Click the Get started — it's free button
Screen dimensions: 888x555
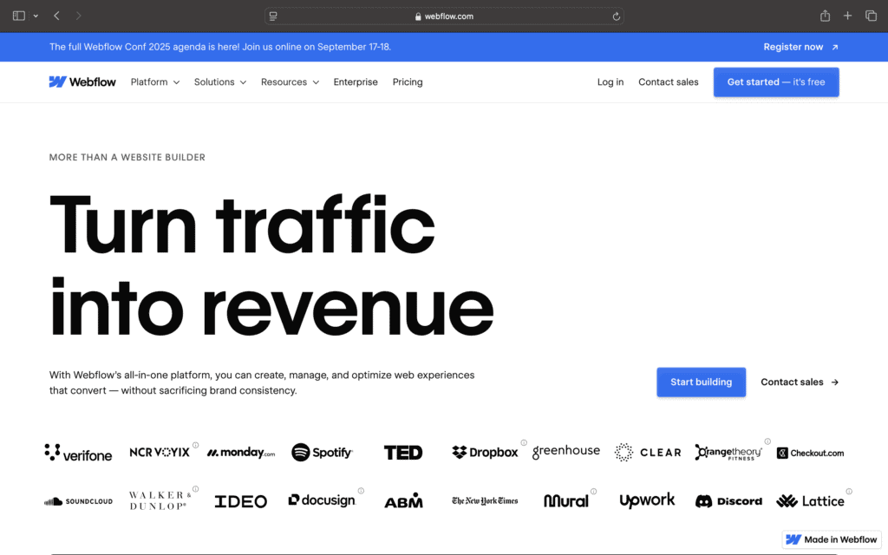point(776,82)
